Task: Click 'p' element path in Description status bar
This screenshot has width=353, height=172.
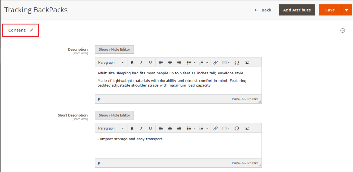Action: point(99,99)
